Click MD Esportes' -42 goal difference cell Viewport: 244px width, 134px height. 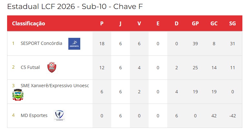click(x=232, y=116)
